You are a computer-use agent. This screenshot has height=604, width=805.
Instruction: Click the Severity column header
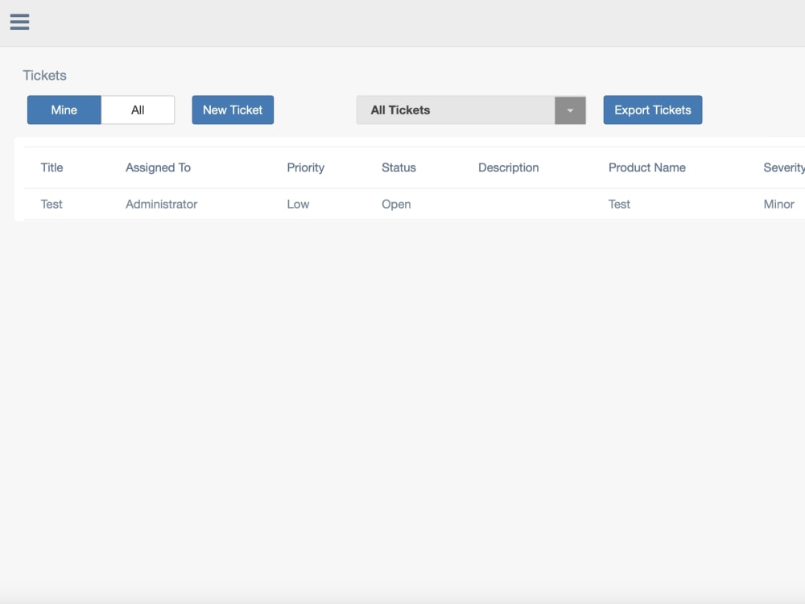[782, 168]
